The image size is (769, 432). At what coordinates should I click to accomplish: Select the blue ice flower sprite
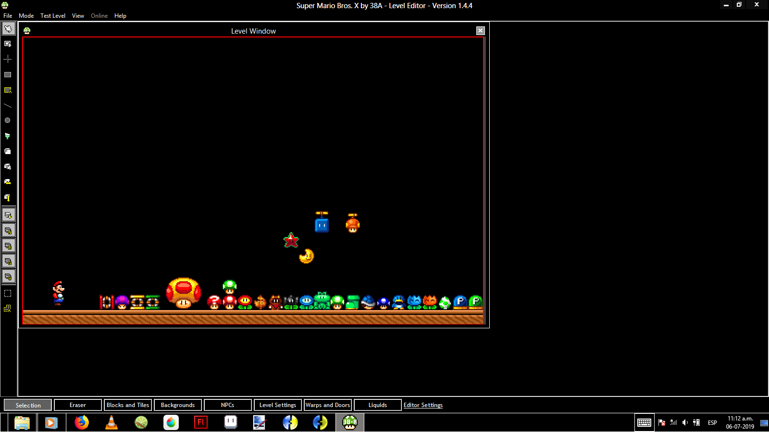coord(307,302)
